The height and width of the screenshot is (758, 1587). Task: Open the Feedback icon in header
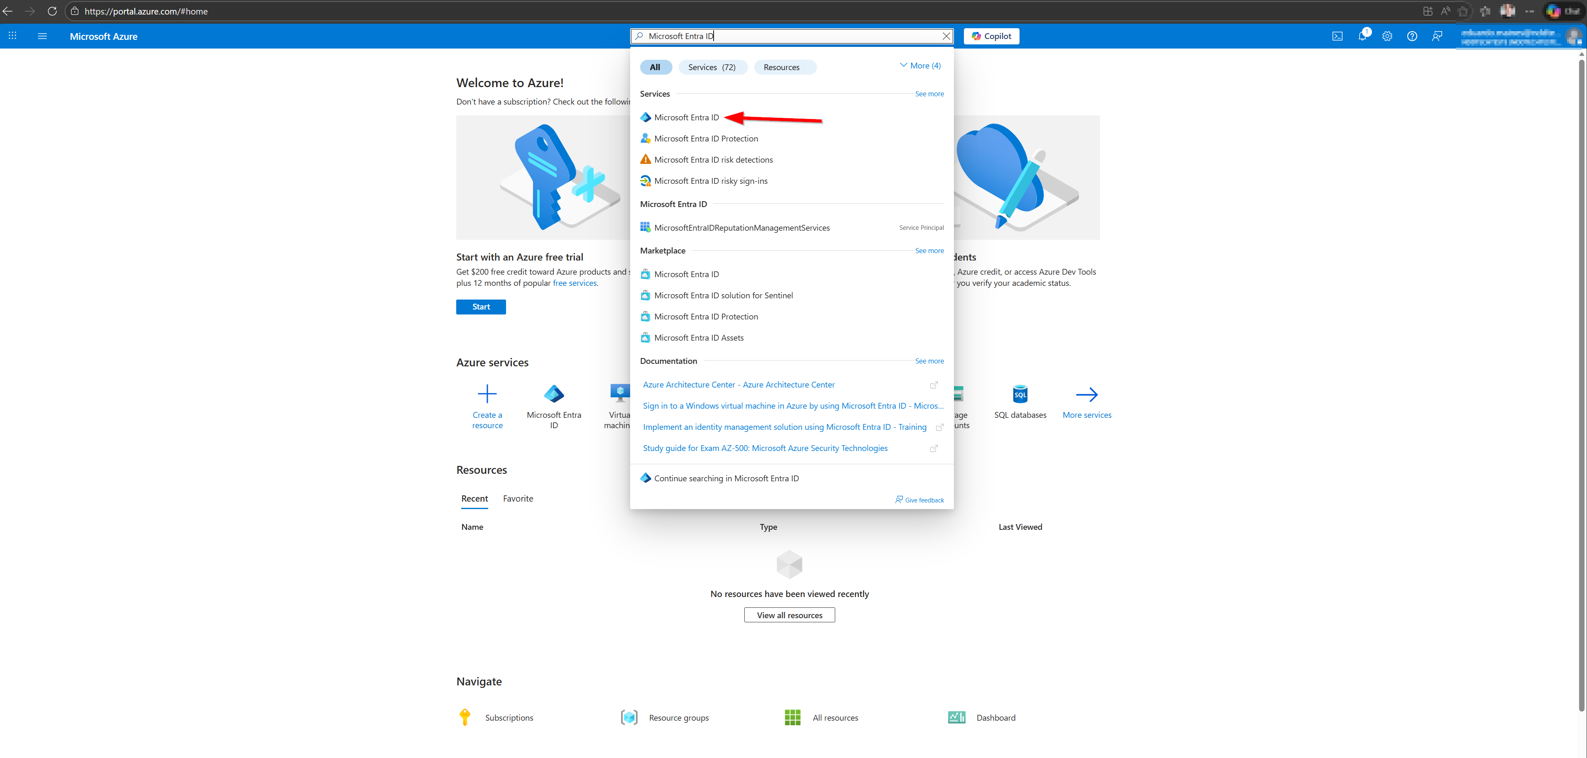click(1437, 37)
